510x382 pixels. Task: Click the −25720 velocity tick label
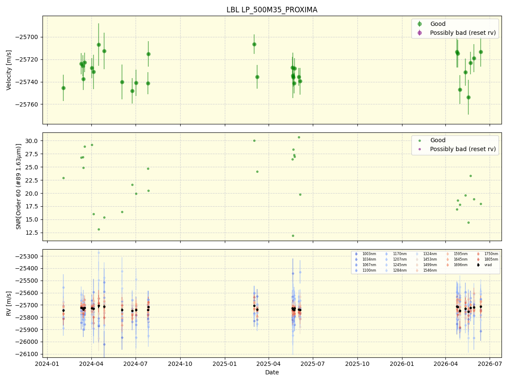(27, 59)
